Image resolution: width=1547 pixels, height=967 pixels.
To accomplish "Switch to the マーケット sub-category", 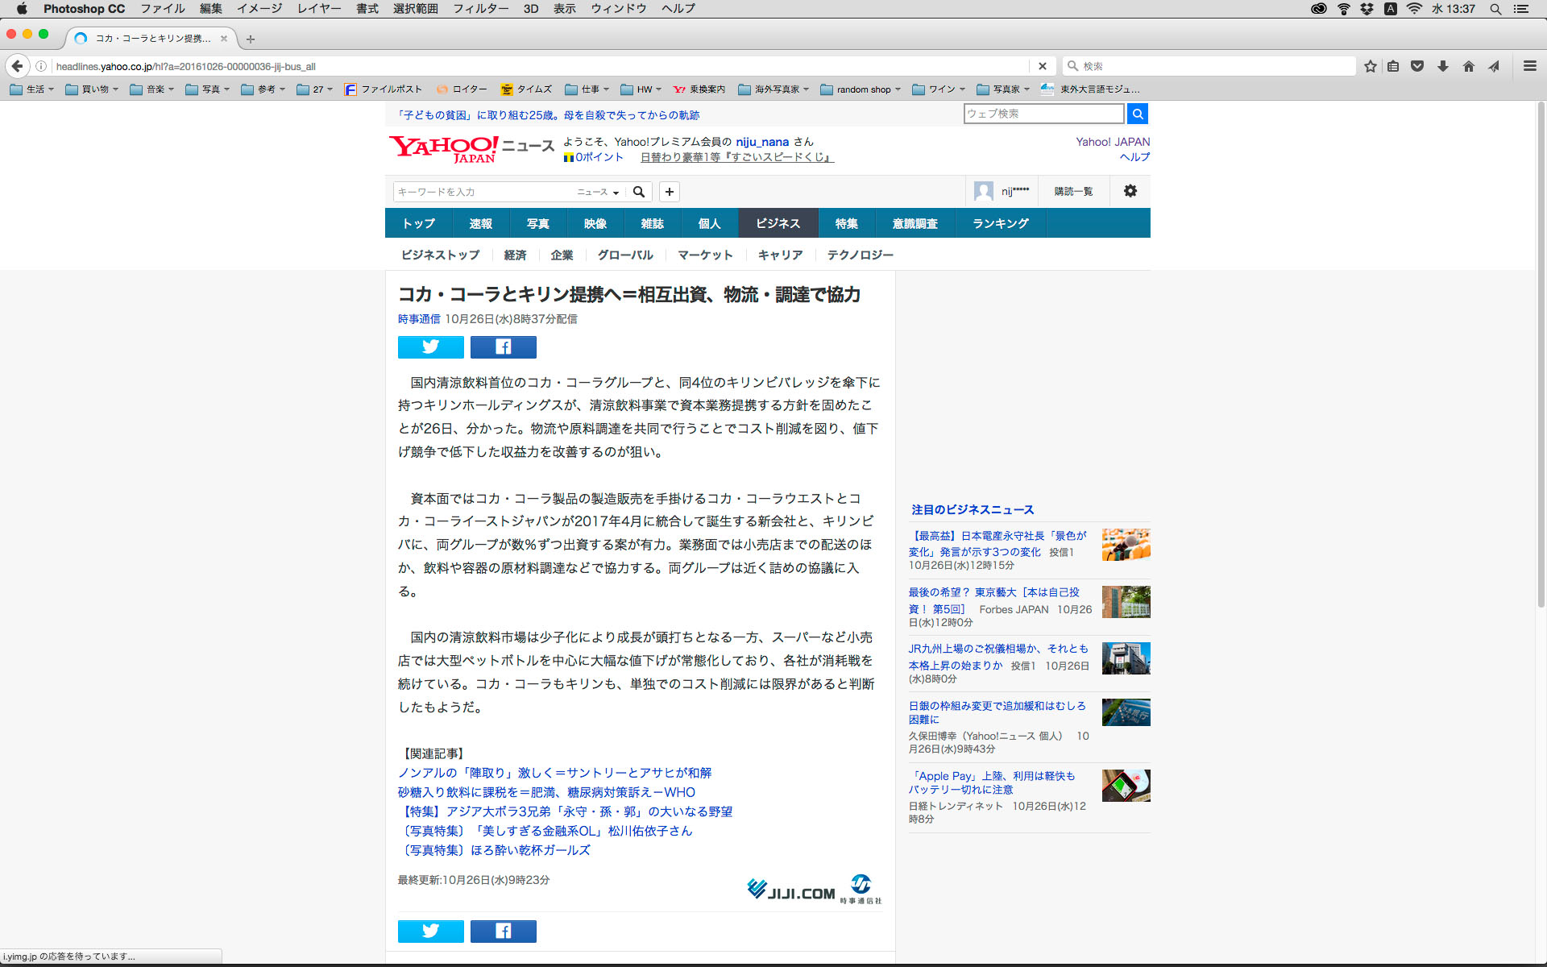I will pyautogui.click(x=705, y=255).
